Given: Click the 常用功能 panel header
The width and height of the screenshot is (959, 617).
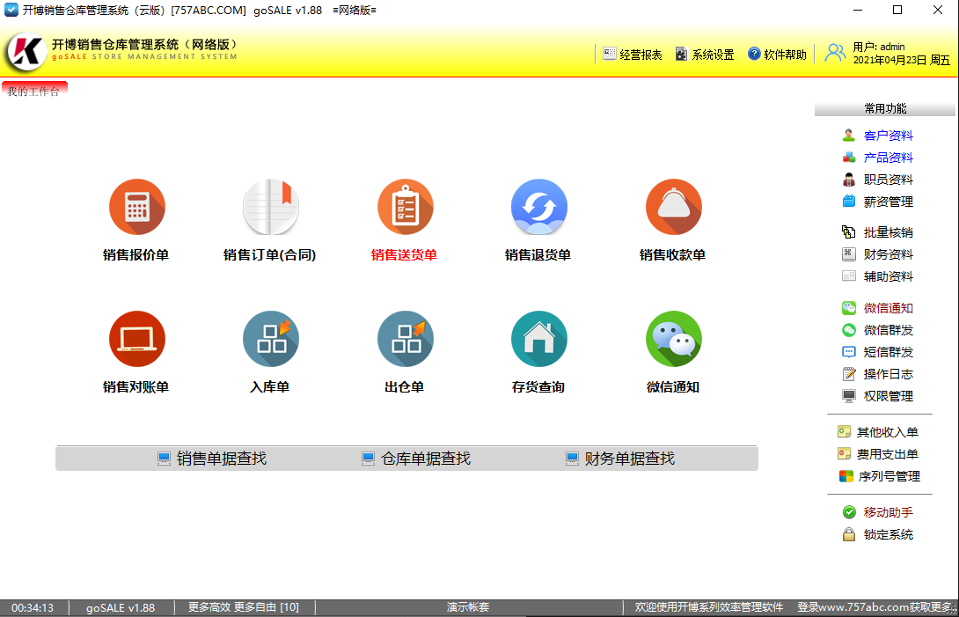Looking at the screenshot, I should pyautogui.click(x=885, y=108).
